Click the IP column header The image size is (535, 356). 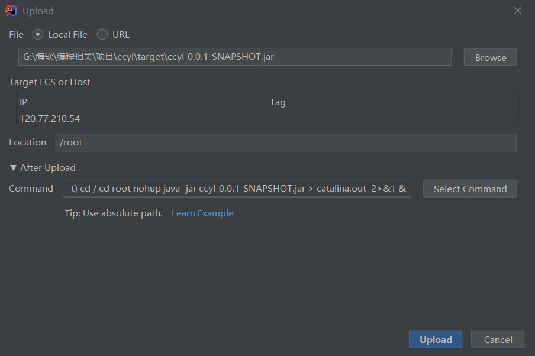tap(141, 102)
